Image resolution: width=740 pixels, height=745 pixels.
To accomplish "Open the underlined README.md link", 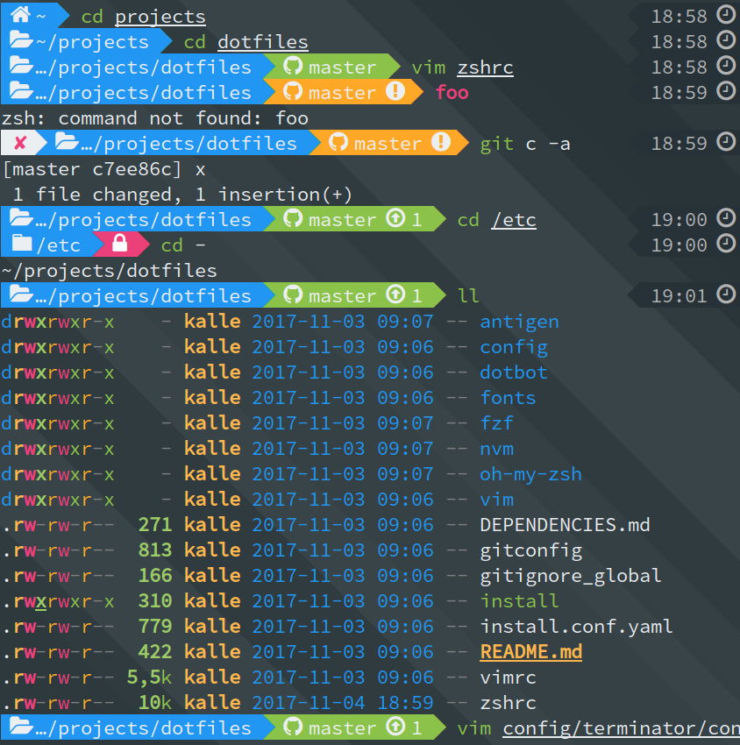I will tap(530, 651).
